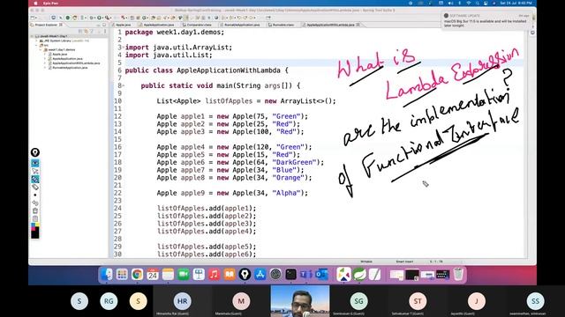Click the clipboard screenshot icon in Epic Pen toolbar
The width and height of the screenshot is (565, 317).
click(35, 218)
